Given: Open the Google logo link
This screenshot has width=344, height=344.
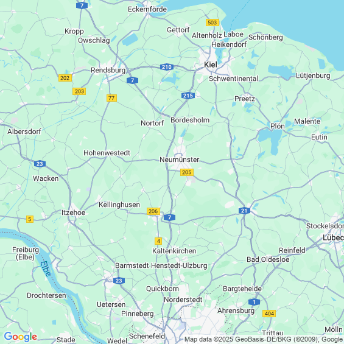Looking at the screenshot, I should (21, 337).
